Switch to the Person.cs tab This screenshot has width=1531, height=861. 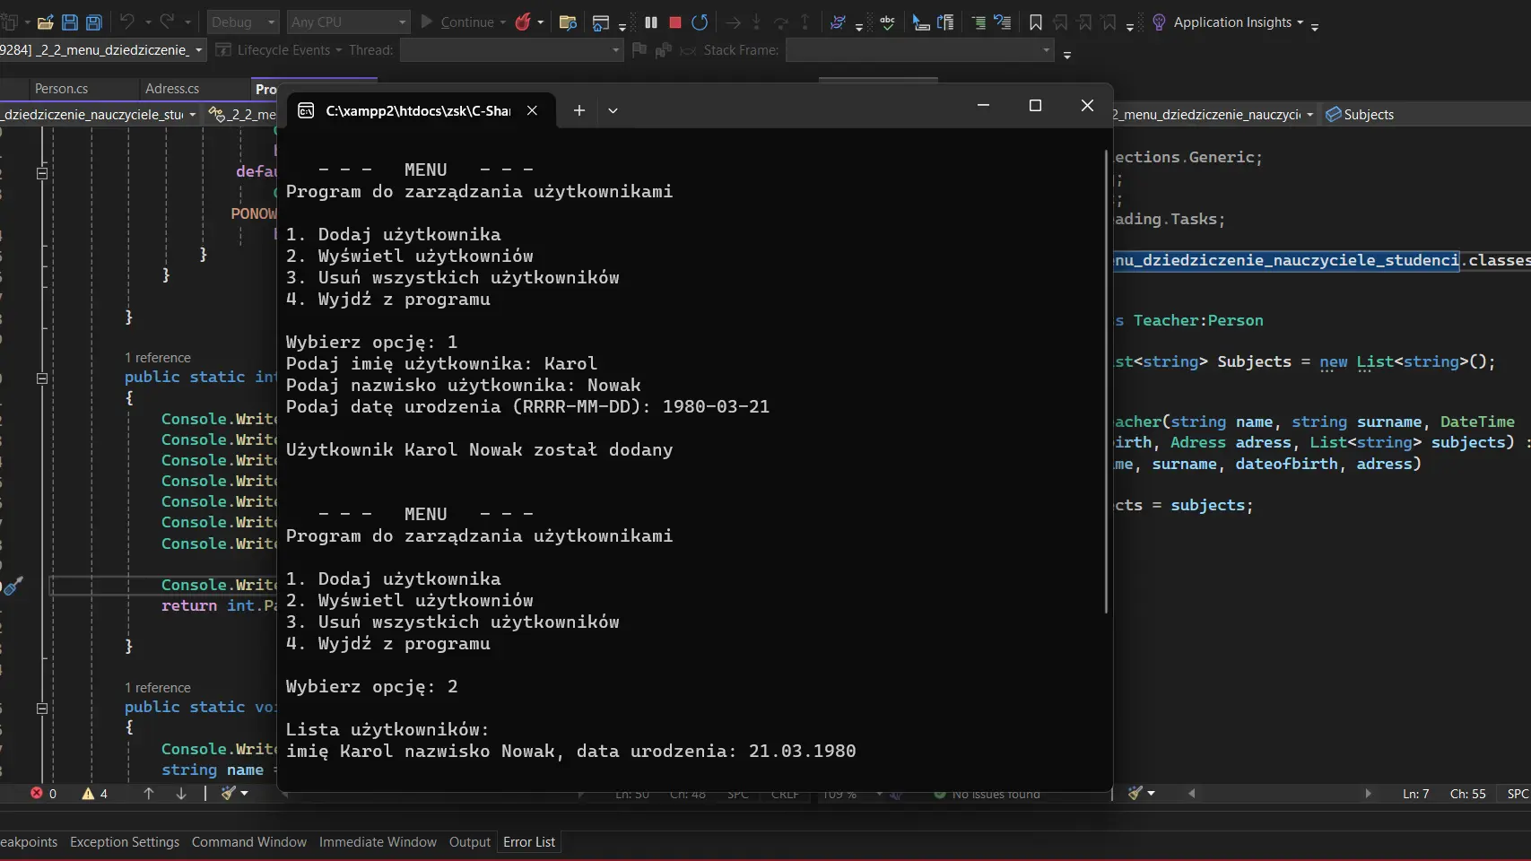coord(61,89)
